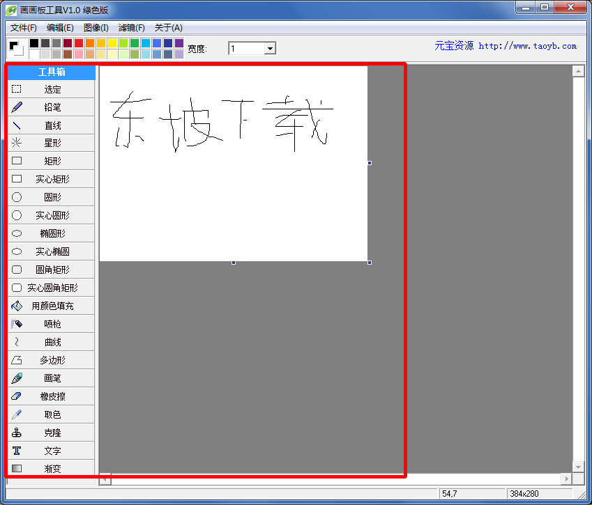The height and width of the screenshot is (505, 592).
Task: Pick the brown color swatch
Action: [x=68, y=54]
